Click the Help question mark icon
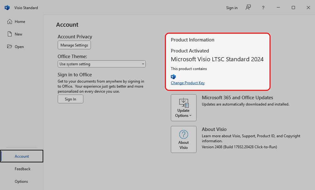Viewport: 315px width, 190px height. coord(263,8)
